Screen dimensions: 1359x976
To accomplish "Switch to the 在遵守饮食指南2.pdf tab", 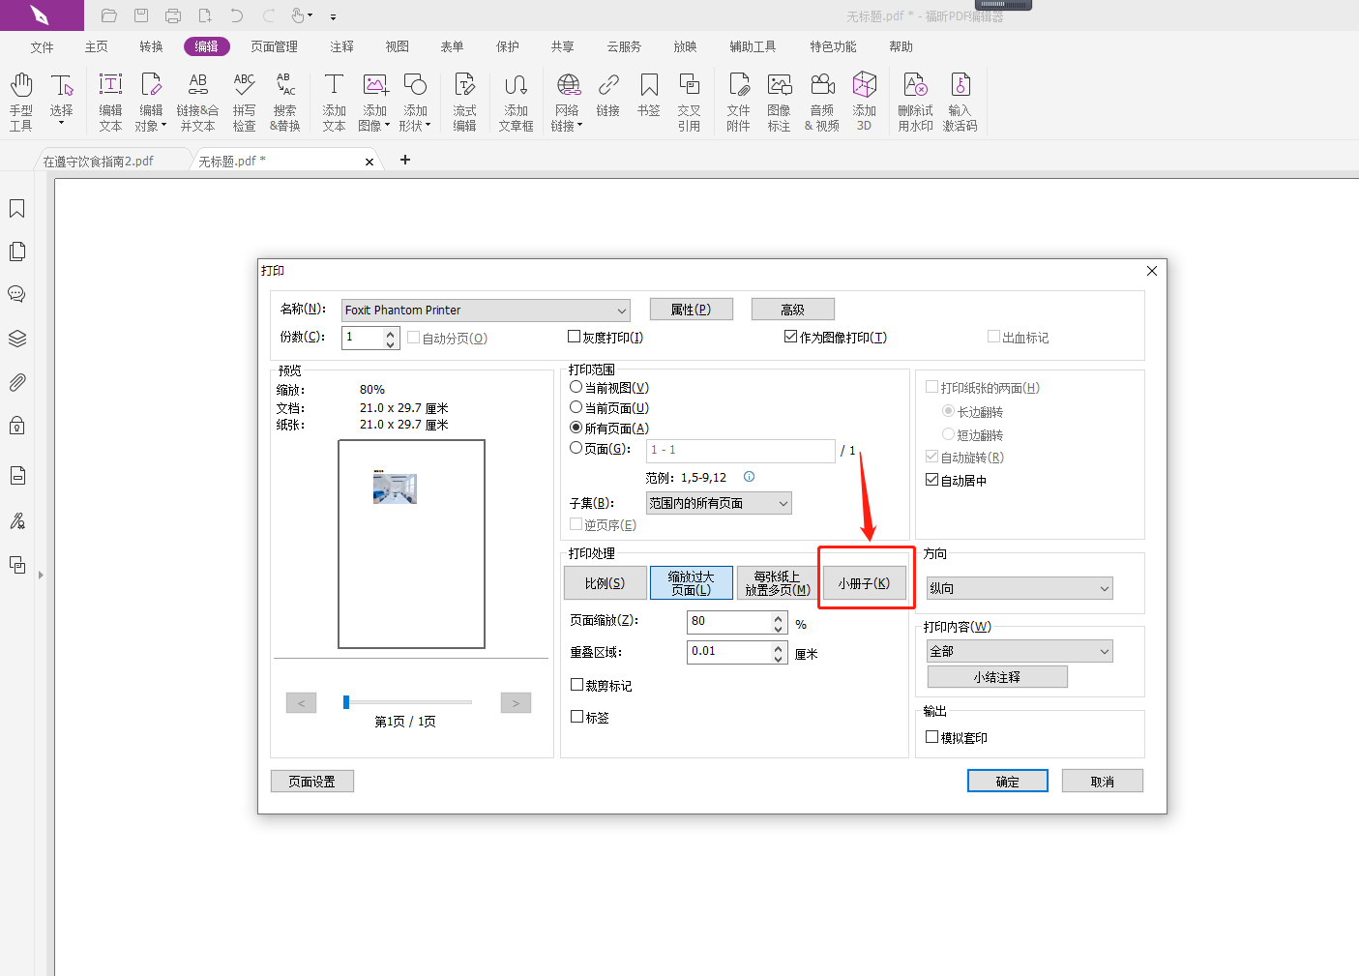I will pos(100,161).
